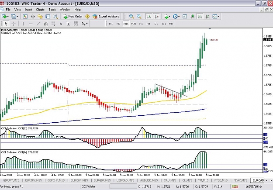Switch to M1 timeframe
The height and width of the screenshot is (190, 273).
[111, 24]
